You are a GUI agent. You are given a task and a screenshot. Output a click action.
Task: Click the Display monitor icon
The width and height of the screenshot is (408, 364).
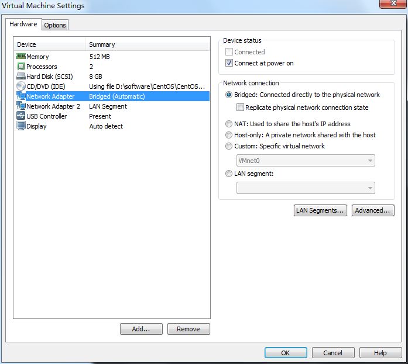(x=21, y=126)
